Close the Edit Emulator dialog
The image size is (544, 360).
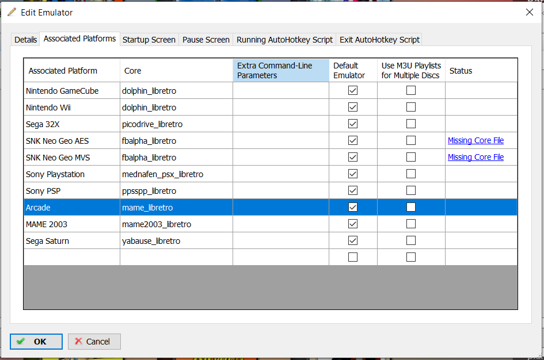click(530, 12)
